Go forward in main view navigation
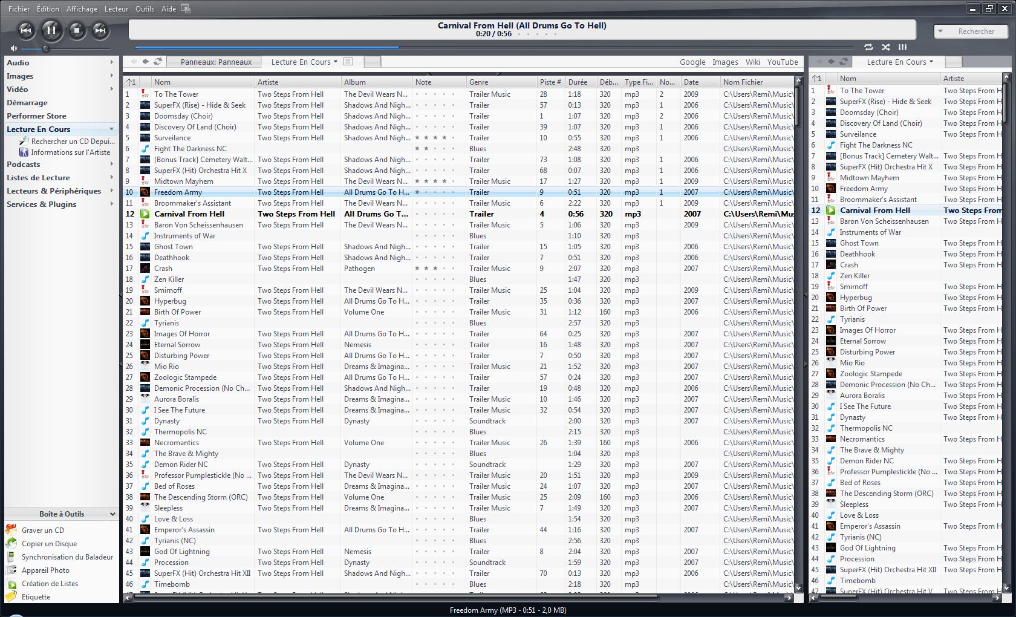Screen dimensions: 1016x617 click(x=146, y=61)
